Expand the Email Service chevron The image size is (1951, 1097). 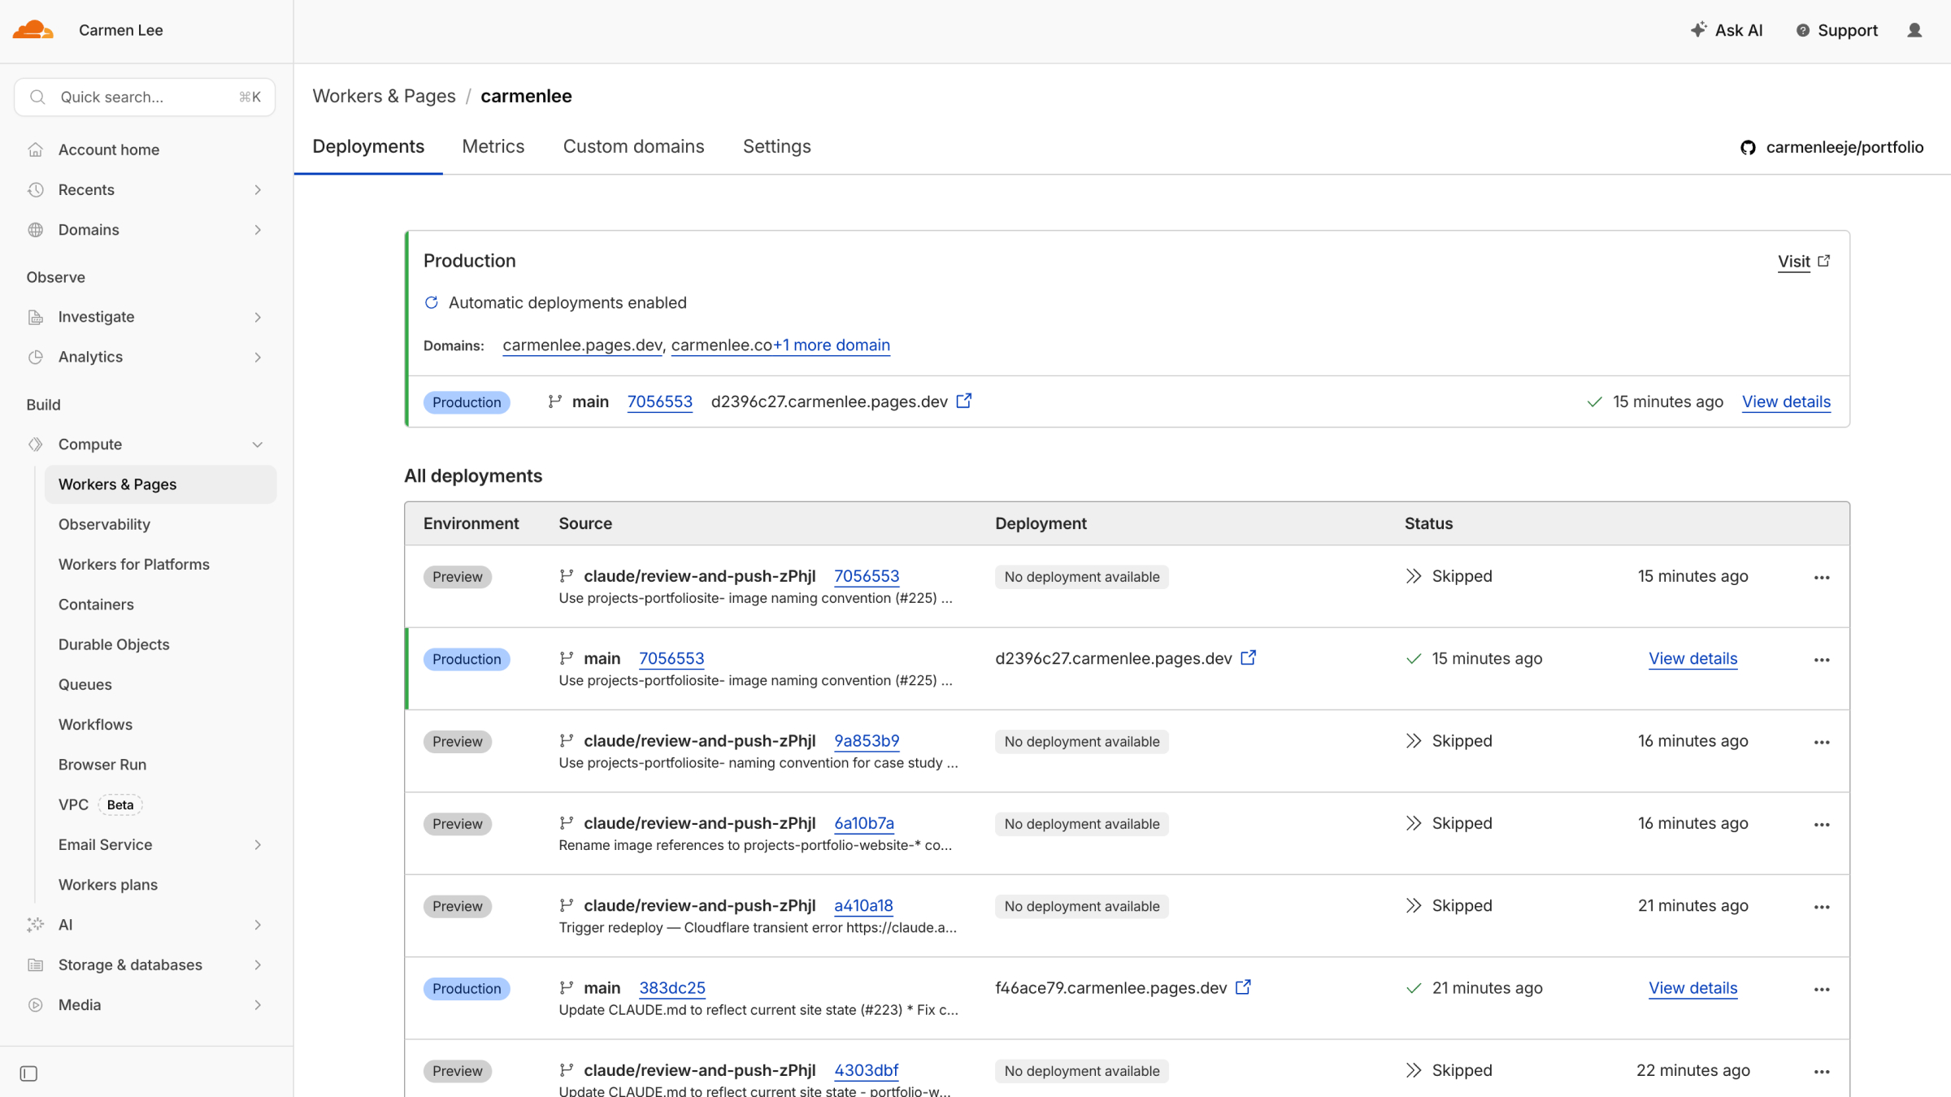tap(258, 844)
